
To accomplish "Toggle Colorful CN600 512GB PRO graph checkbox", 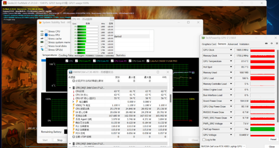I will coord(148,61).
